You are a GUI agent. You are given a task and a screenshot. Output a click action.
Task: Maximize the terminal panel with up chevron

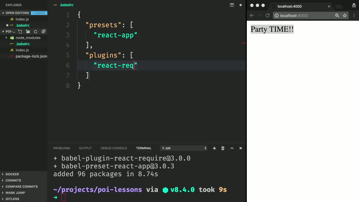(x=232, y=148)
